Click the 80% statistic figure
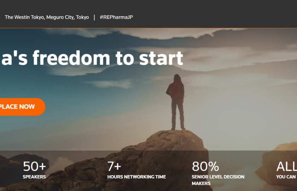 [205, 166]
